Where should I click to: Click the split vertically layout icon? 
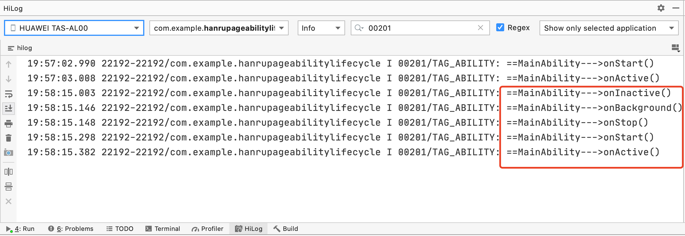[x=9, y=171]
